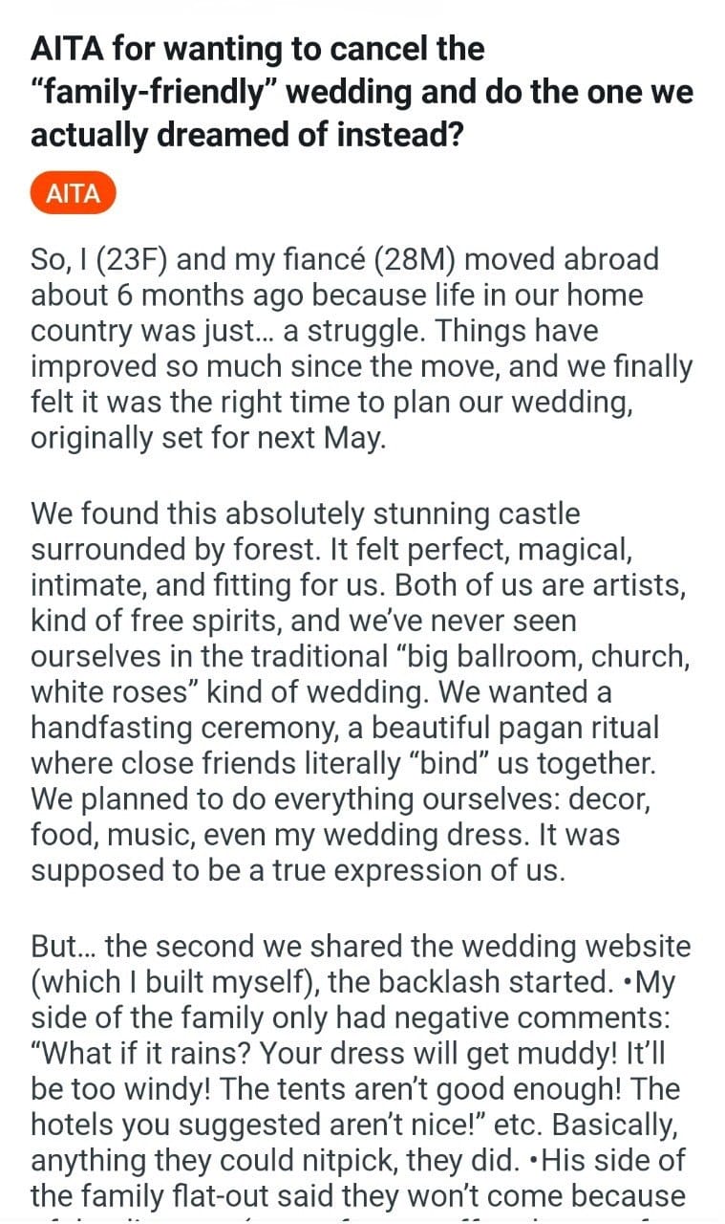Viewport: 725px width, 1224px height.
Task: Click the line "supposed to be a true expression of us."
Action: pos(297,870)
